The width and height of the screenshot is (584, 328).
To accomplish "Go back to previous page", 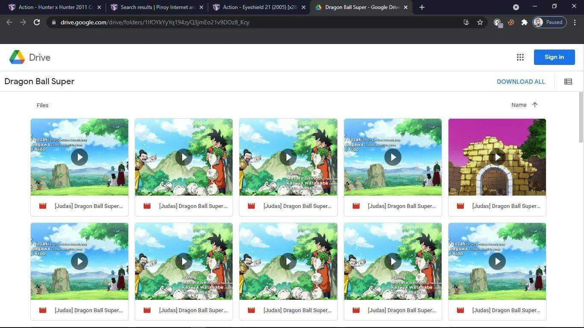I will coord(9,22).
